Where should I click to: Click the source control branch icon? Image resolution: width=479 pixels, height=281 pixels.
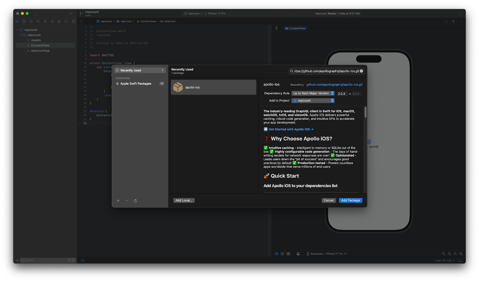point(81,13)
